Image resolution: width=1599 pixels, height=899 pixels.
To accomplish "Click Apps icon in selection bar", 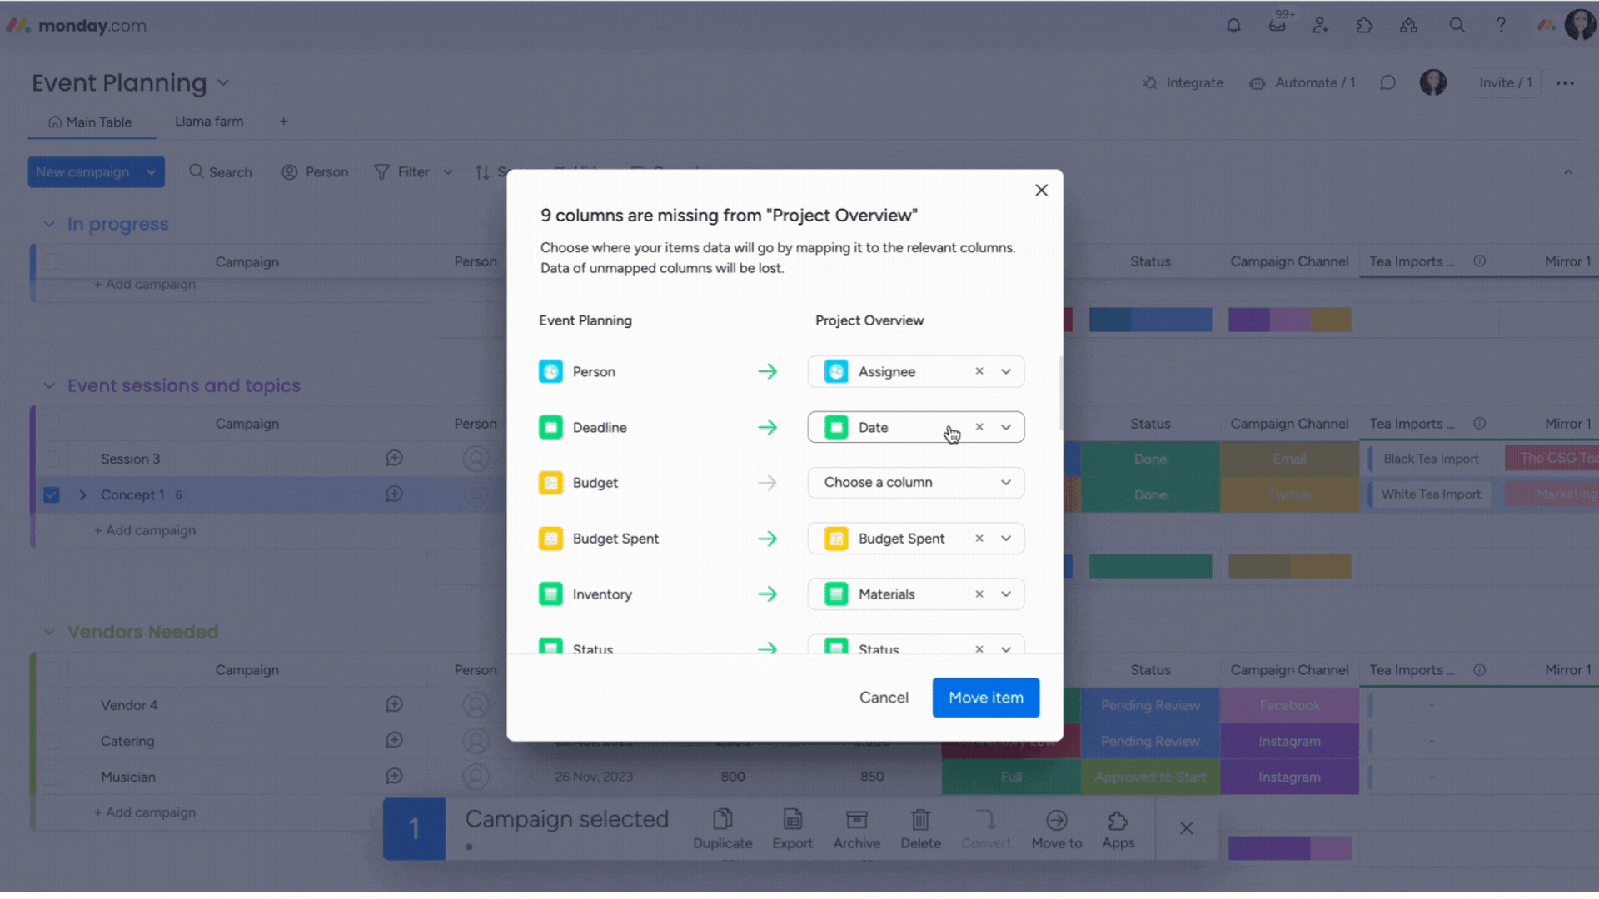I will click(1118, 829).
